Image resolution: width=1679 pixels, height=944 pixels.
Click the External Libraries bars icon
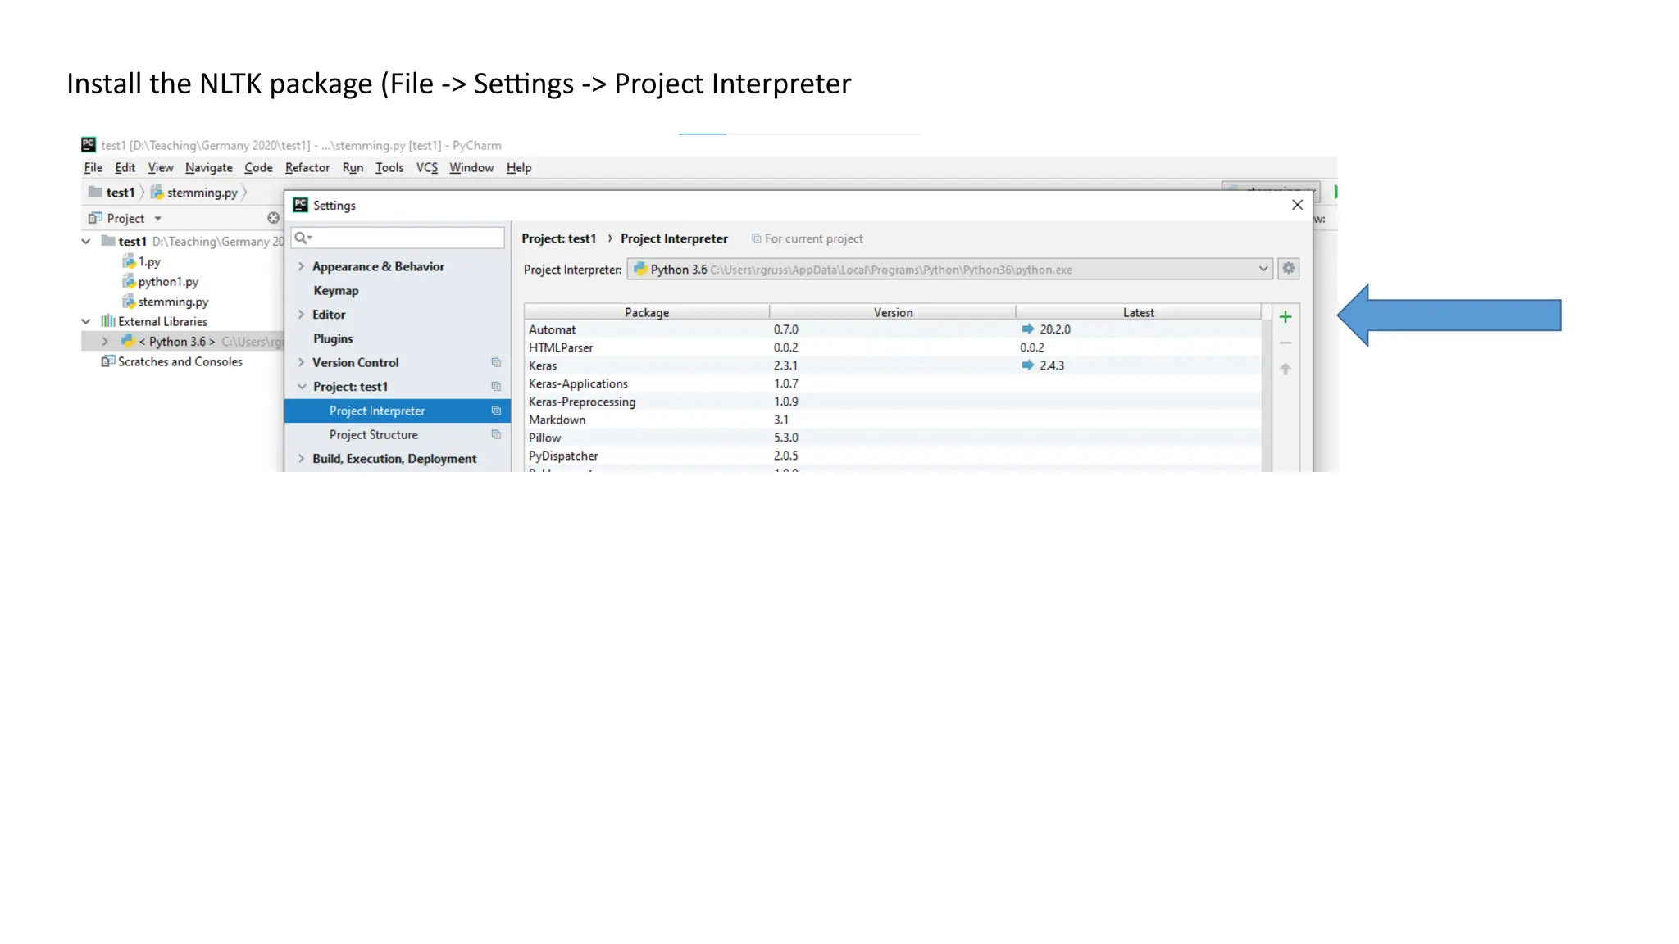(x=107, y=321)
